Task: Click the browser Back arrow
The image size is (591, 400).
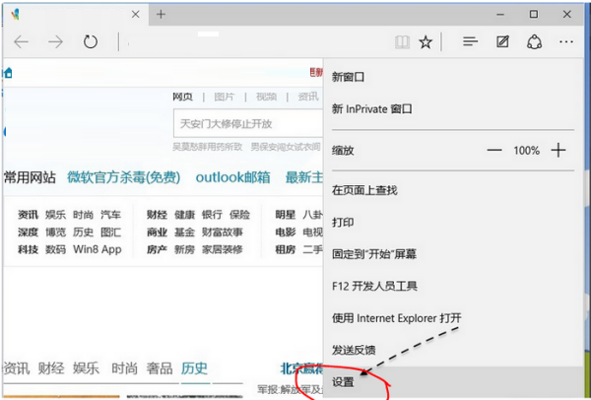Action: coord(22,42)
